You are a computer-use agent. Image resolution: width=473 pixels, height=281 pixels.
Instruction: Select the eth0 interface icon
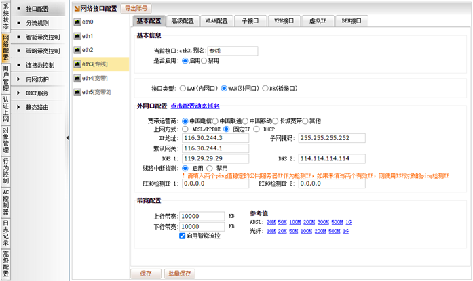77,22
